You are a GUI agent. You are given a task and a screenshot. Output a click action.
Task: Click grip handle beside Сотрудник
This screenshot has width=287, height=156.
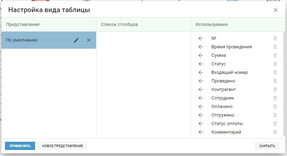275,98
